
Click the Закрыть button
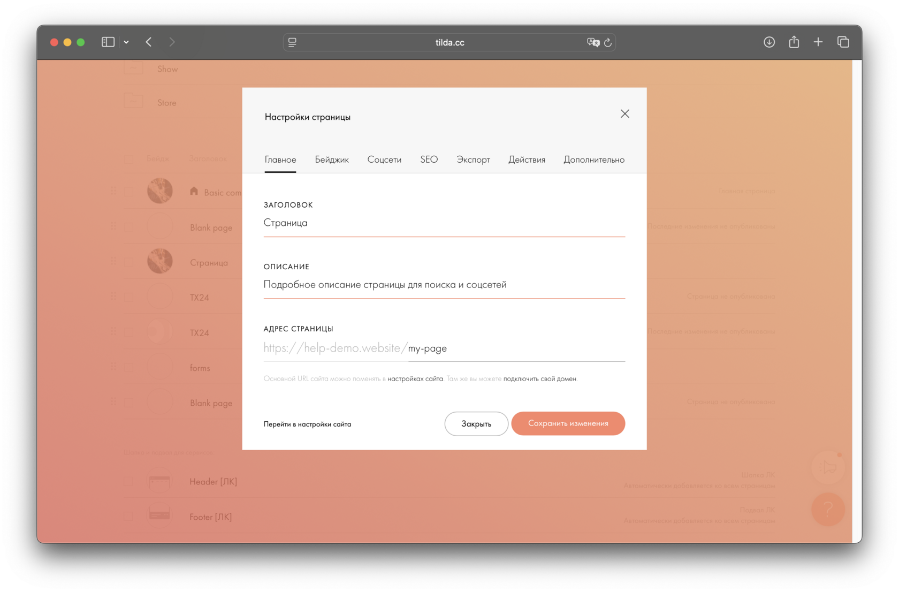(x=476, y=424)
